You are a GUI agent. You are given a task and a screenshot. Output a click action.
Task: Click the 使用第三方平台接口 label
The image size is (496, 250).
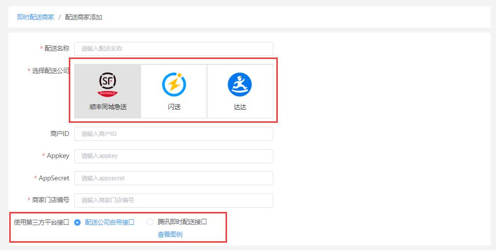click(41, 222)
